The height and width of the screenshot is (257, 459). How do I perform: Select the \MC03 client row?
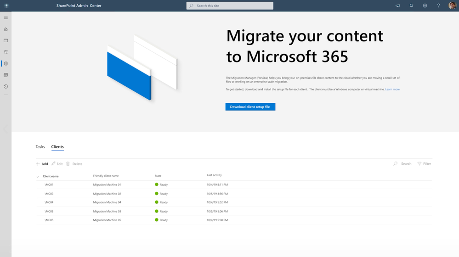tap(234, 212)
